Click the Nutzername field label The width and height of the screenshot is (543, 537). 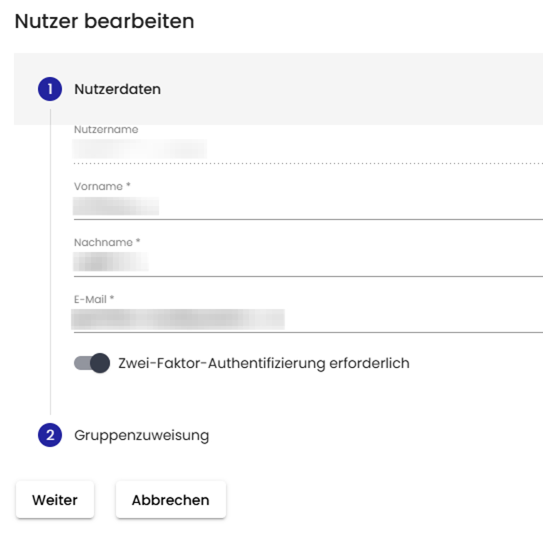pyautogui.click(x=106, y=129)
